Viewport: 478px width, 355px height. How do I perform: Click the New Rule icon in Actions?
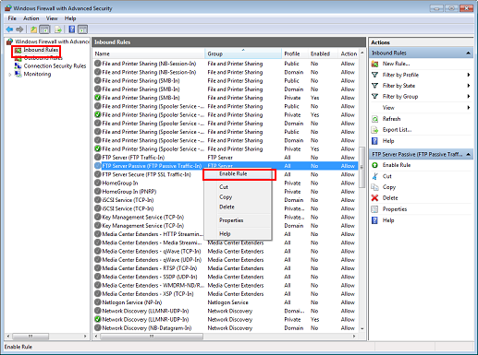[x=374, y=64]
